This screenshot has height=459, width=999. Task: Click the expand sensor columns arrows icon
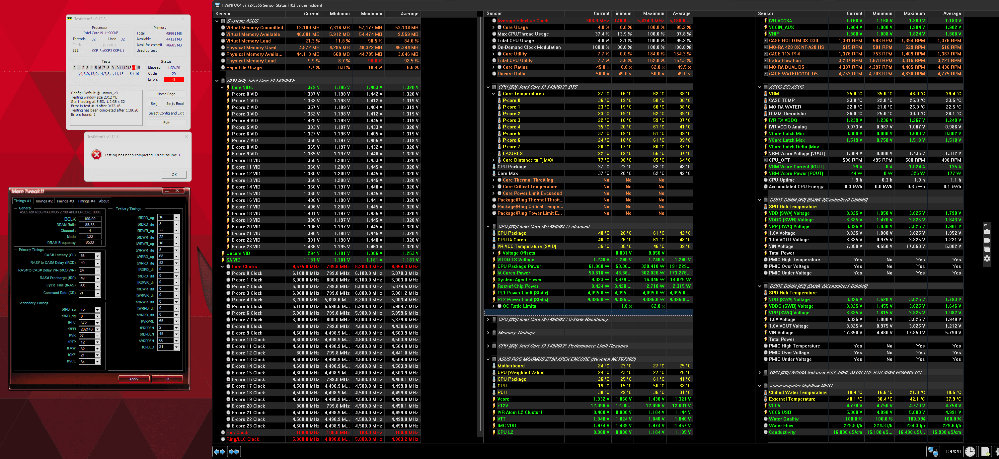point(219,451)
